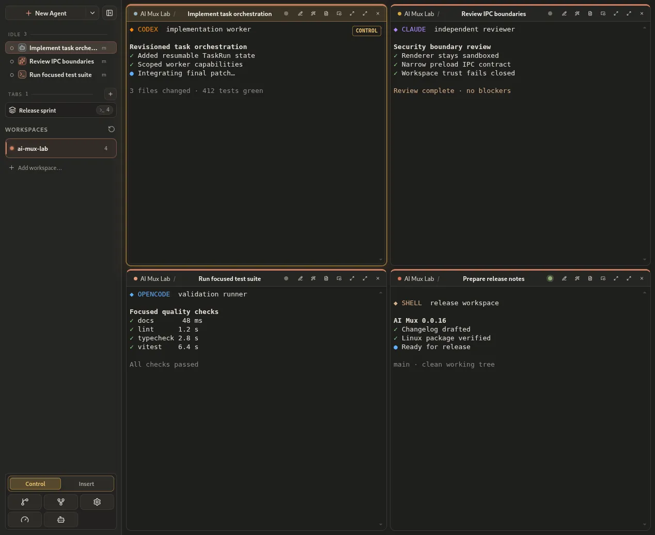Click text 'All checks passed'
The image size is (655, 535).
(x=164, y=365)
